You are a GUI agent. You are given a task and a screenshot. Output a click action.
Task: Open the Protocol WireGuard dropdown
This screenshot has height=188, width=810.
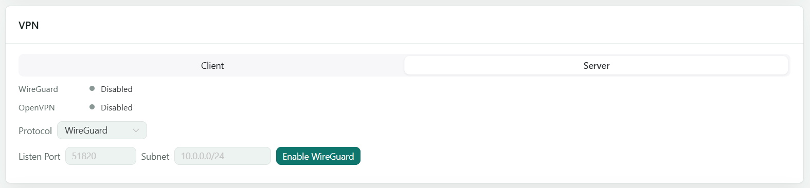click(102, 130)
